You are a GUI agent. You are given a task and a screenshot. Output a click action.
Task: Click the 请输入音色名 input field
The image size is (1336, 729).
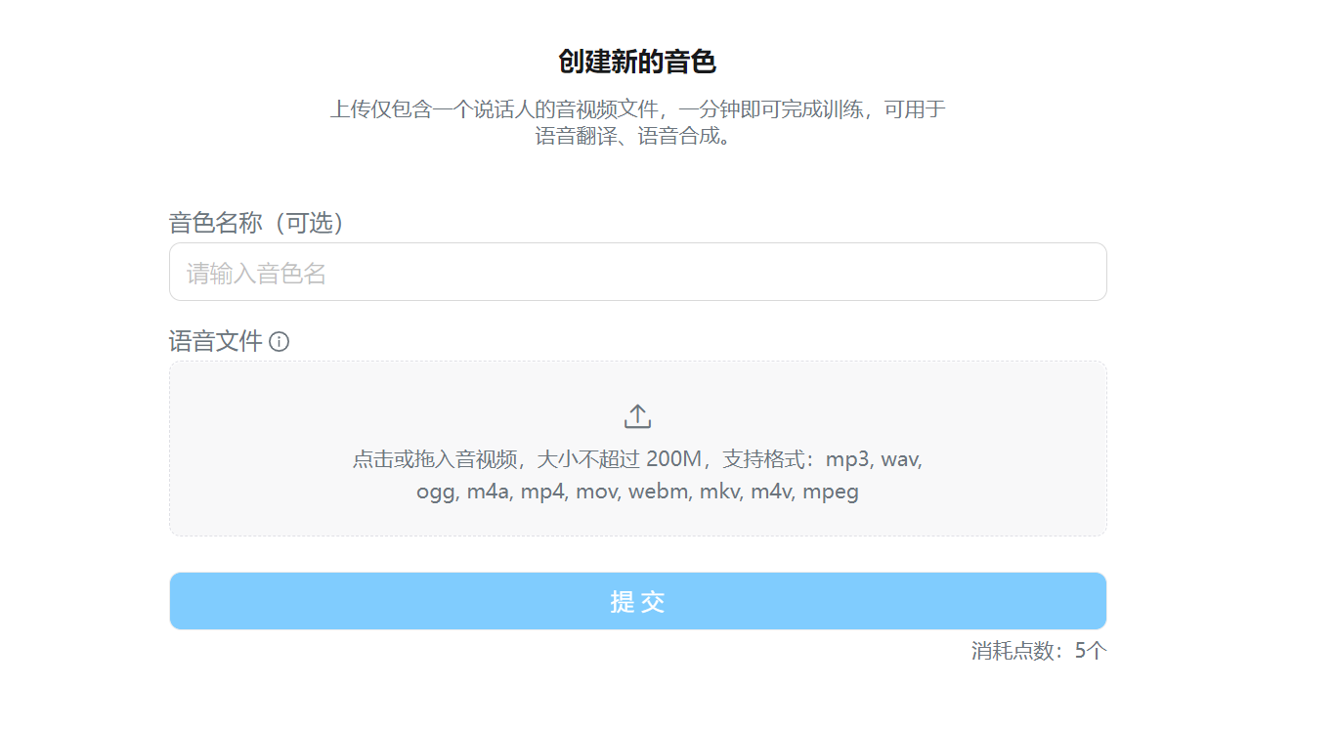(637, 272)
